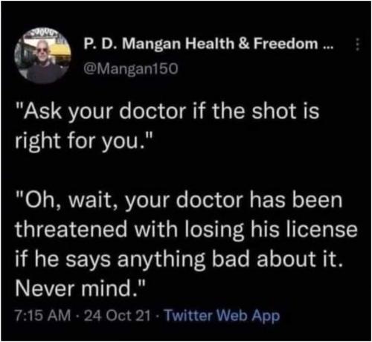The width and height of the screenshot is (372, 342).
Task: Click the "Ask your doctor" first quote line
Action: point(167,112)
